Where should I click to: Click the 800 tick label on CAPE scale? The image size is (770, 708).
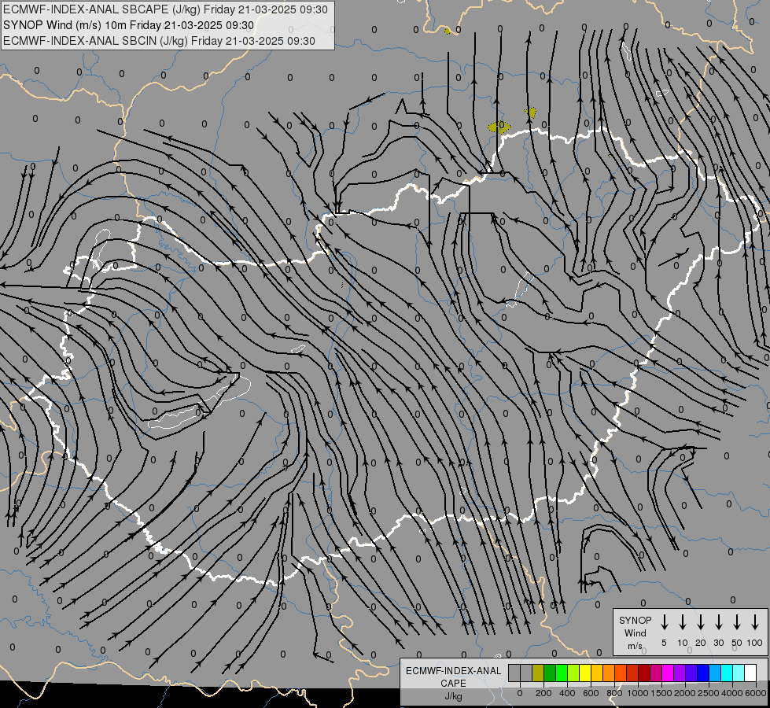pos(614,693)
